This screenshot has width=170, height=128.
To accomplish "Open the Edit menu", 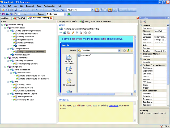I will (10, 6).
